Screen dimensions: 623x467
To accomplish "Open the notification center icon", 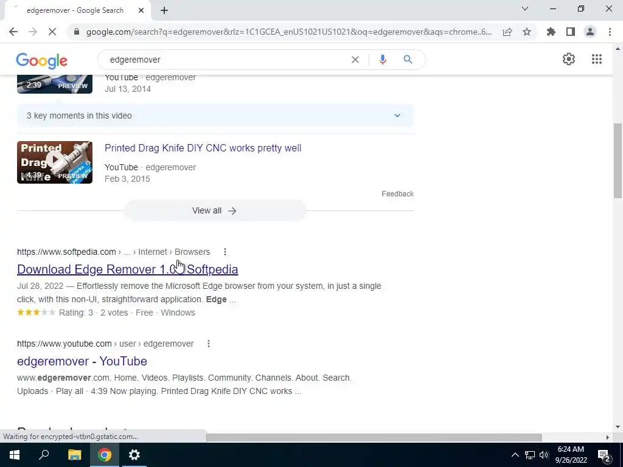I will [x=604, y=455].
